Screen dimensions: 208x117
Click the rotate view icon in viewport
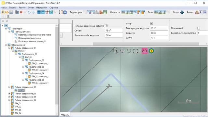coord(129,51)
